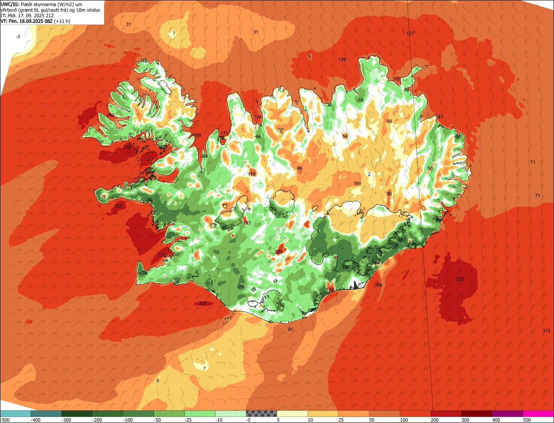Click legend label '500'

[x=527, y=420]
